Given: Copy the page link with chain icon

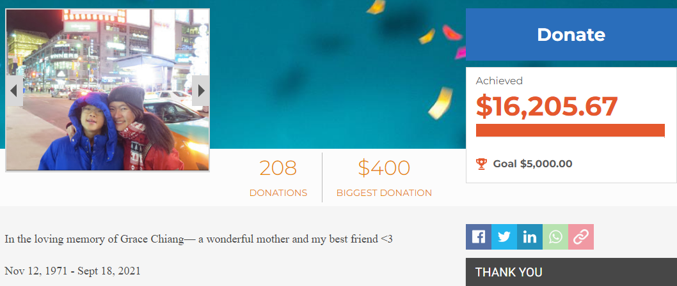Looking at the screenshot, I should pyautogui.click(x=581, y=237).
